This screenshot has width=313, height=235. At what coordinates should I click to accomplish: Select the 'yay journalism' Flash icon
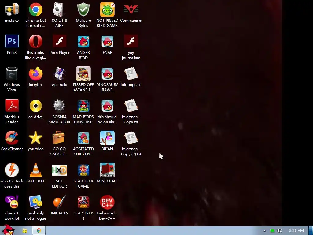pyautogui.click(x=131, y=41)
